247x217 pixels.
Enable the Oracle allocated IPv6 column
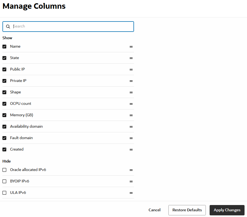point(4,170)
